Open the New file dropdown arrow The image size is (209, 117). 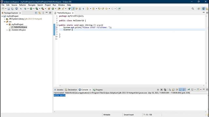coord(6,9)
